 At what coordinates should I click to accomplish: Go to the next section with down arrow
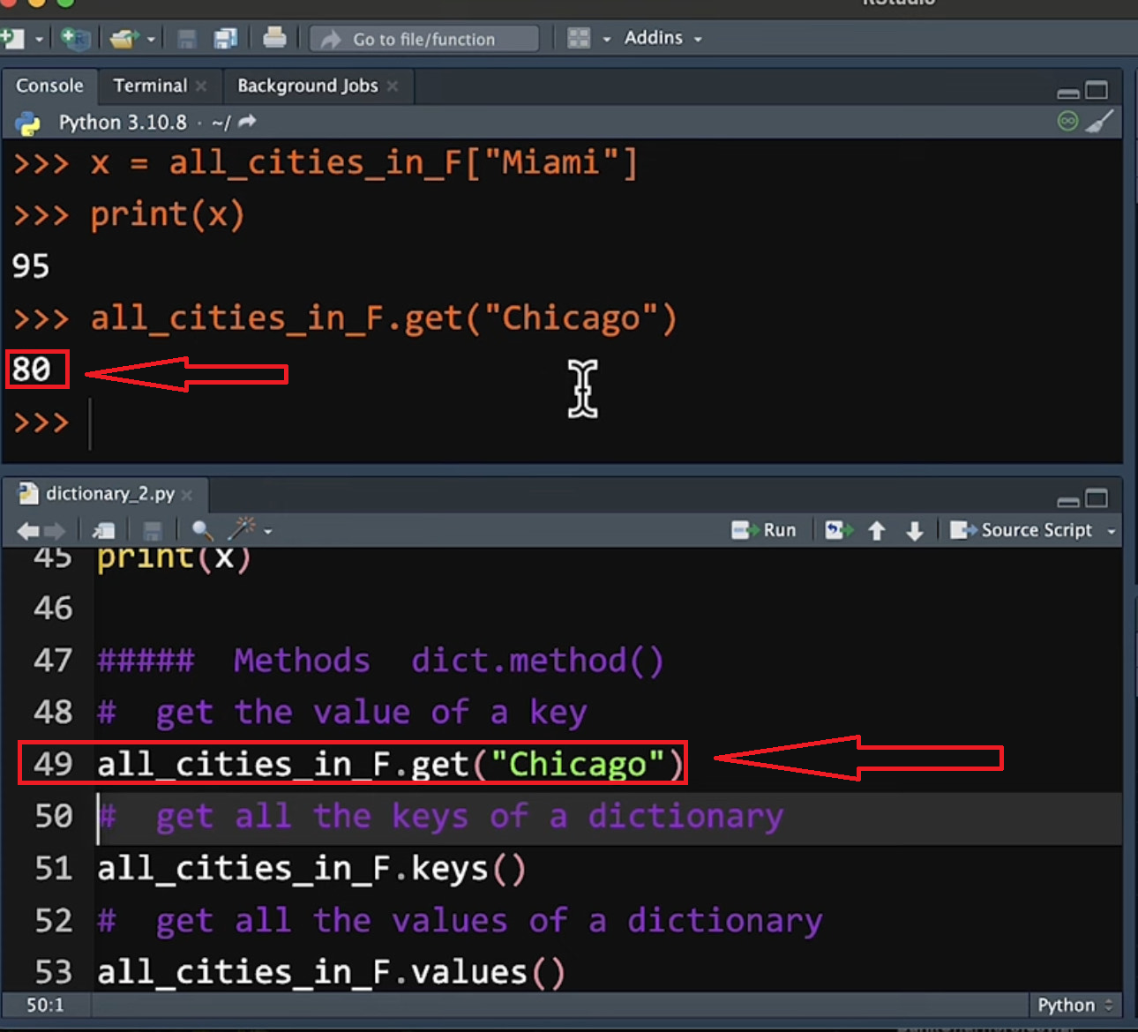[x=914, y=530]
